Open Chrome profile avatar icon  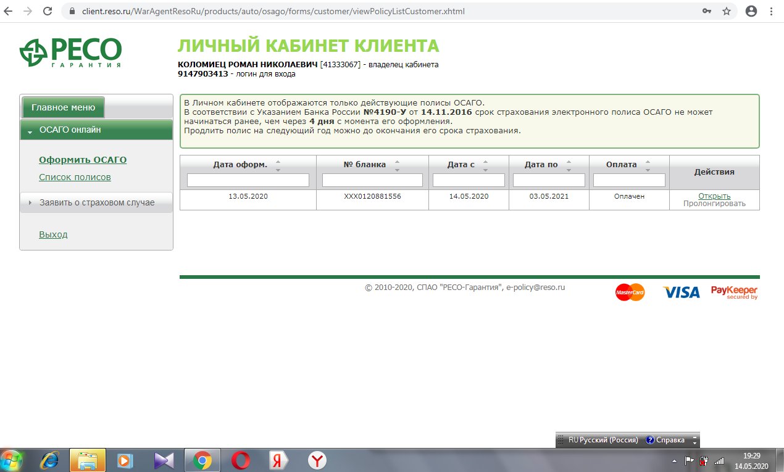(751, 11)
